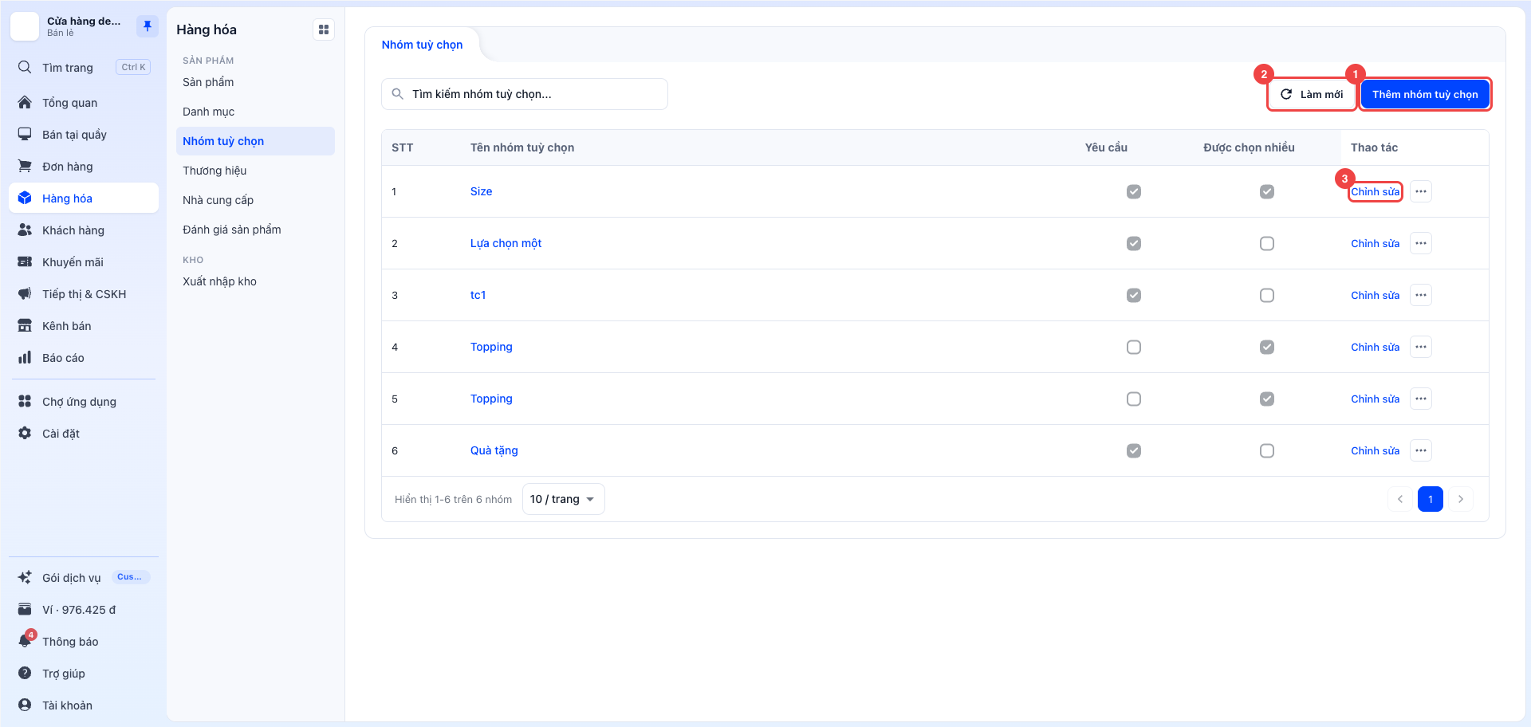Image resolution: width=1531 pixels, height=727 pixels.
Task: Open Danh mục submenu item
Action: coord(255,112)
